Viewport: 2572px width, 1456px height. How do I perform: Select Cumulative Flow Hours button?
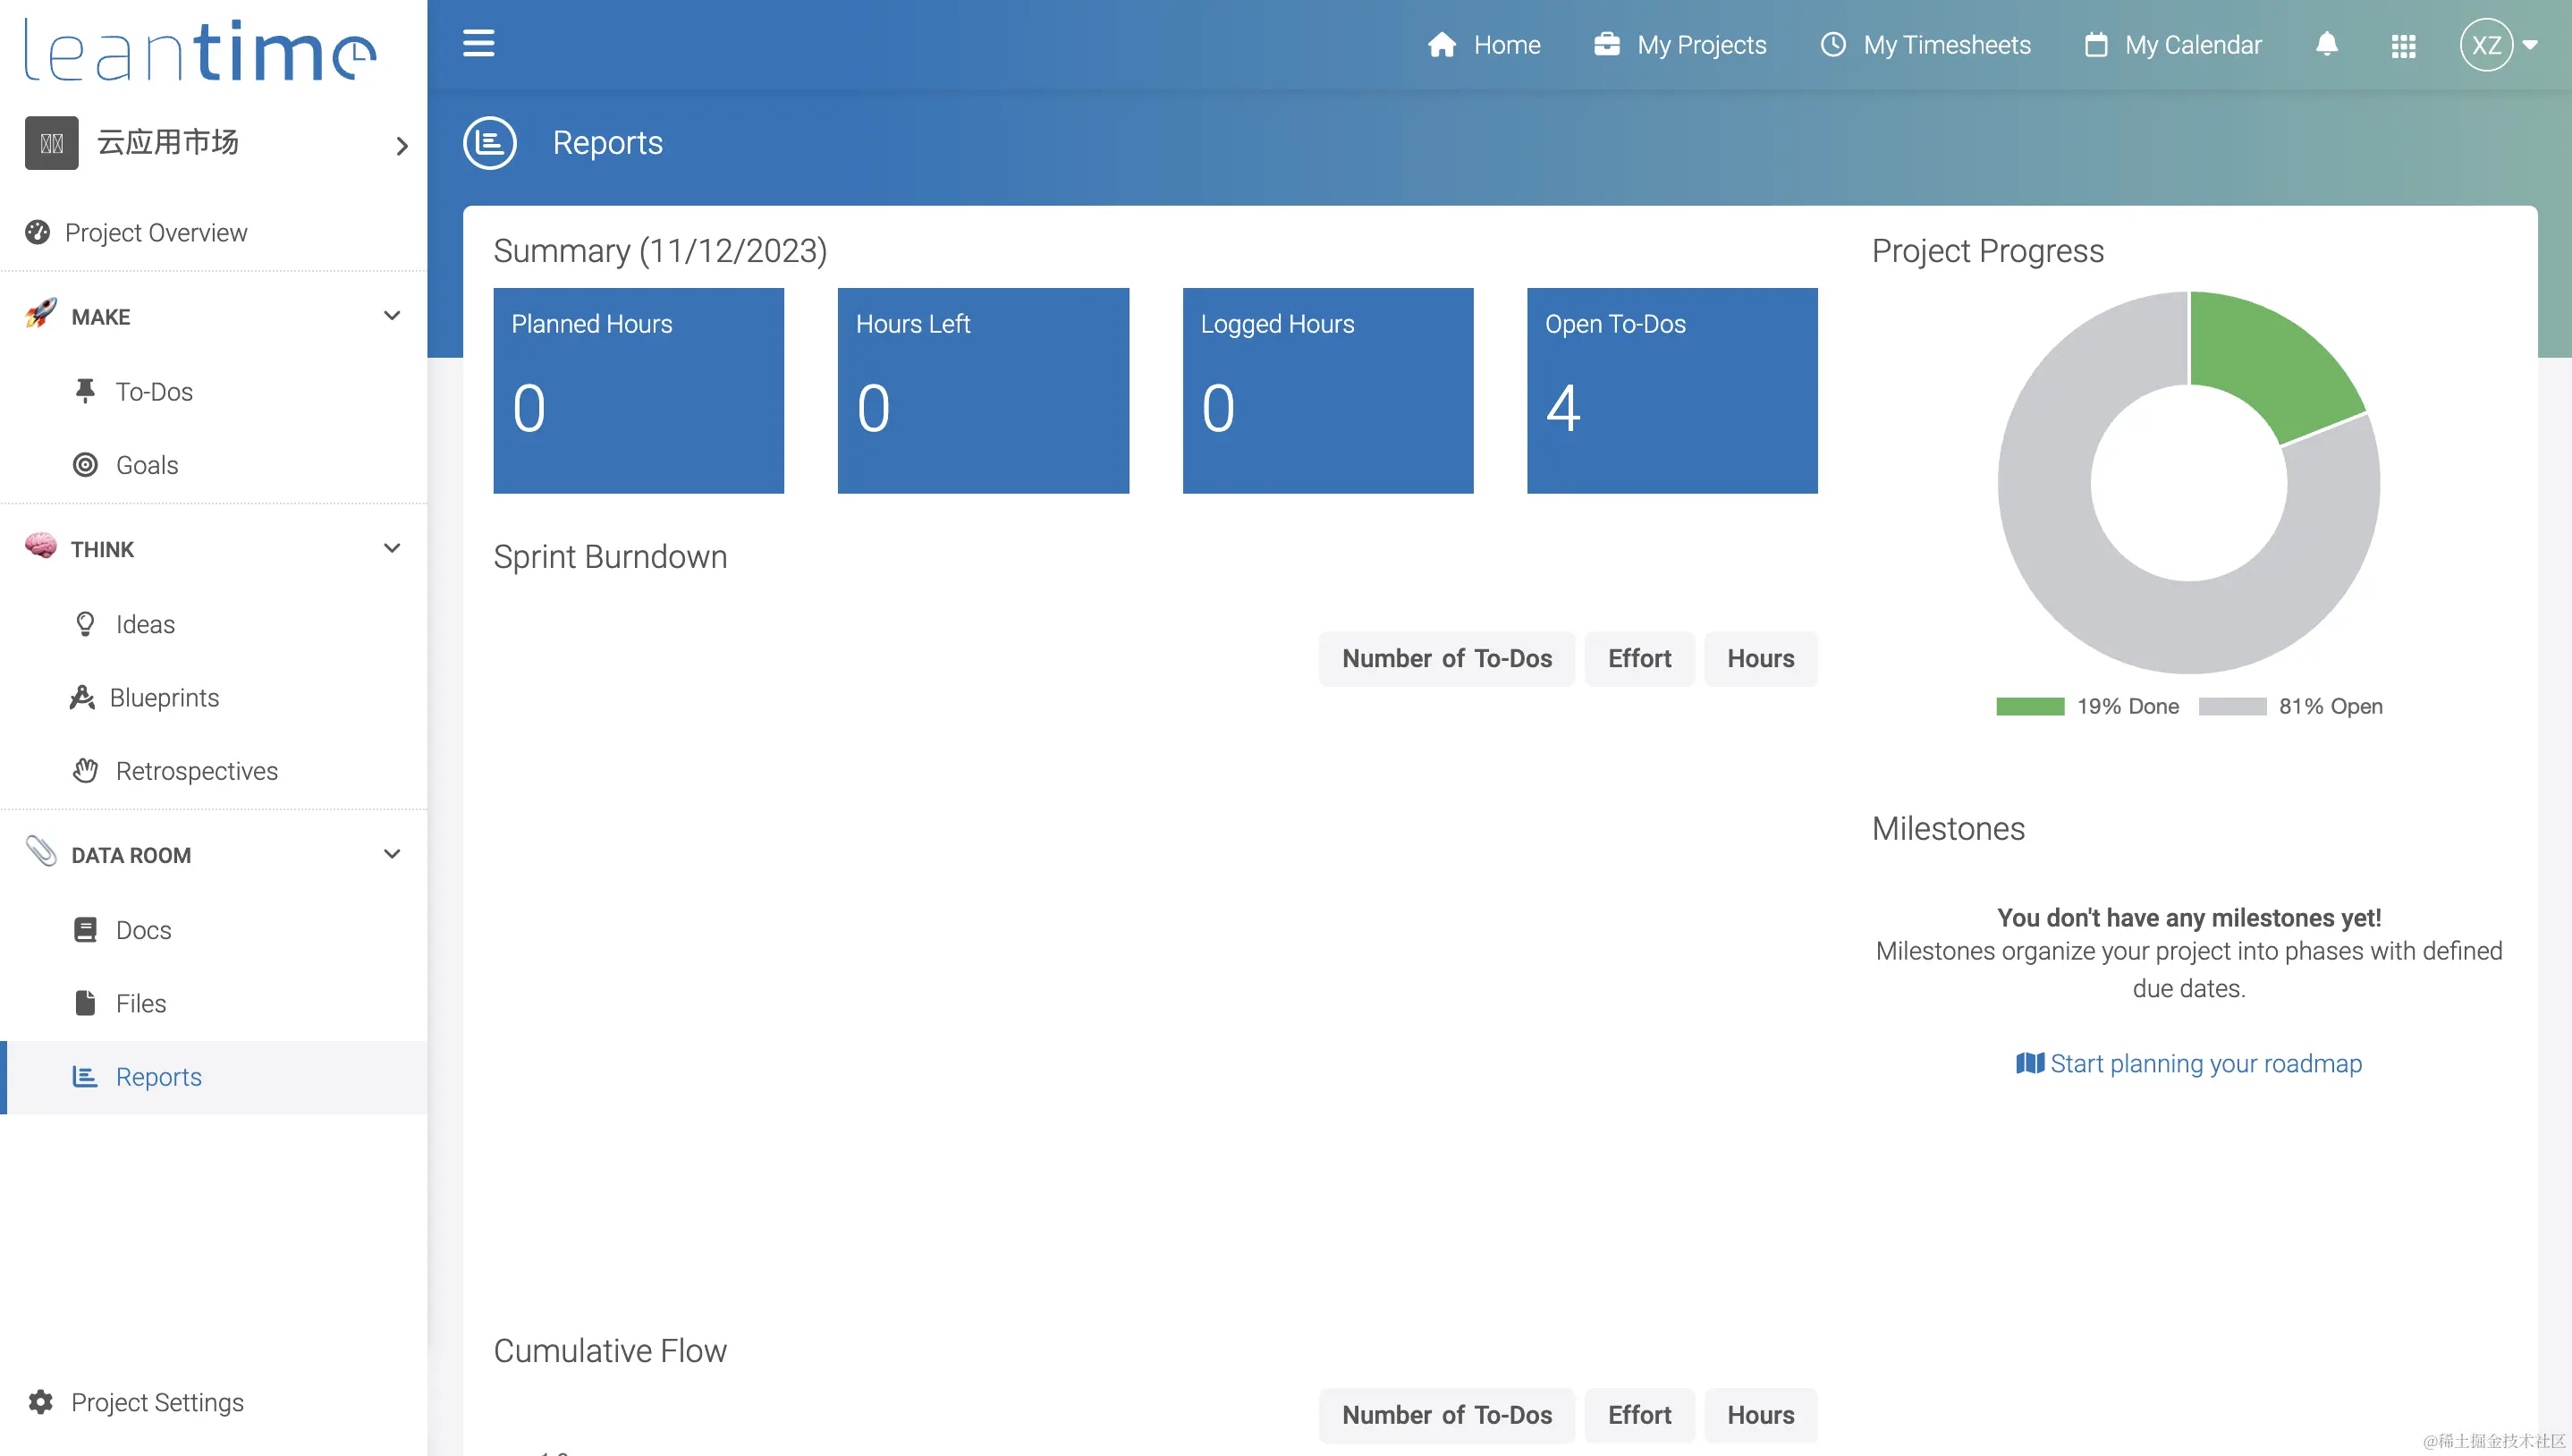click(1760, 1415)
